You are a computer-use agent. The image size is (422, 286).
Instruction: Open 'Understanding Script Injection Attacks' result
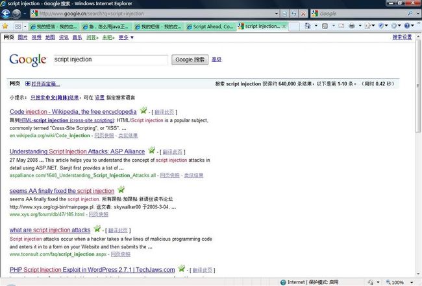[77, 151]
